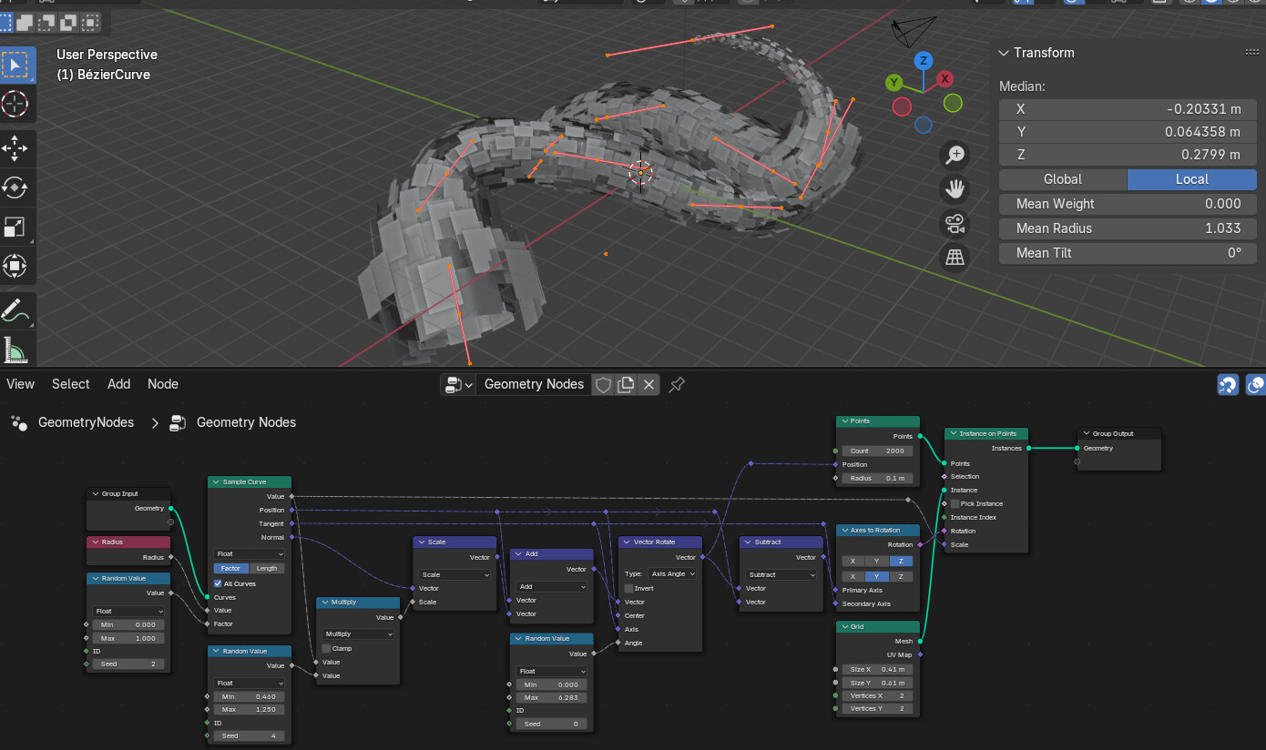Image resolution: width=1266 pixels, height=750 pixels.
Task: Tick the Clamp checkbox in Multiply node
Action: [x=327, y=648]
